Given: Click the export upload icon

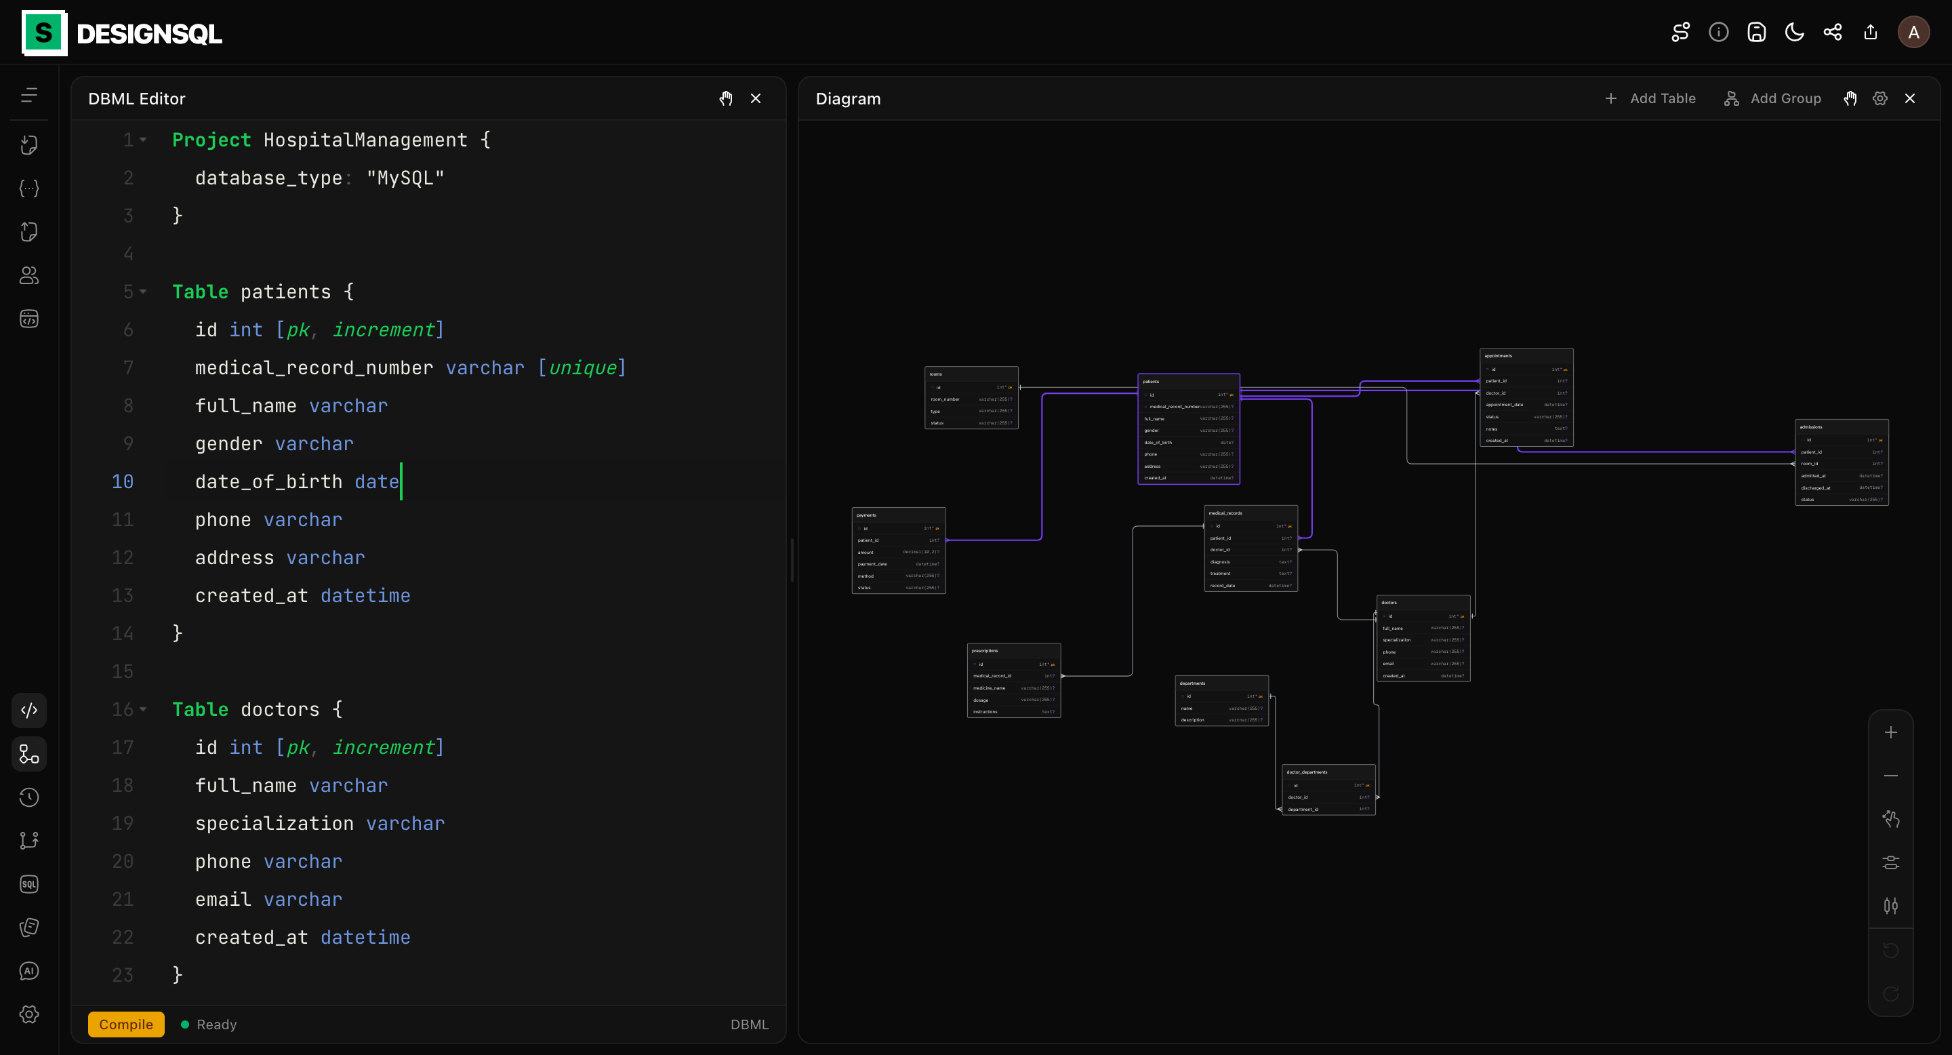Looking at the screenshot, I should (x=1870, y=32).
